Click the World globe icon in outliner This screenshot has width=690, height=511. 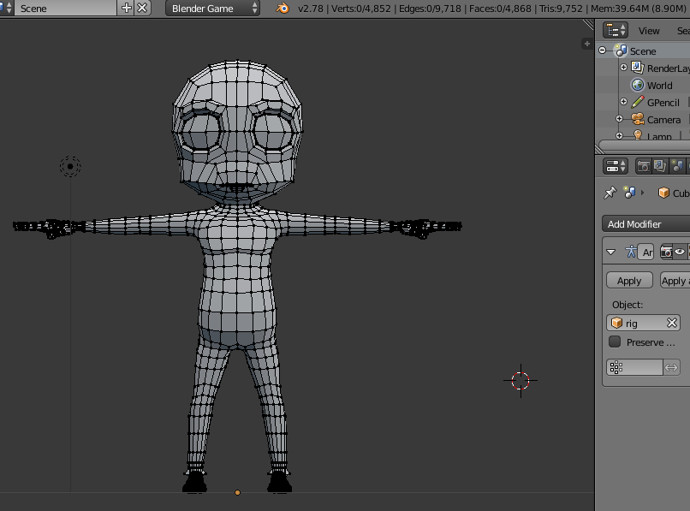point(638,86)
